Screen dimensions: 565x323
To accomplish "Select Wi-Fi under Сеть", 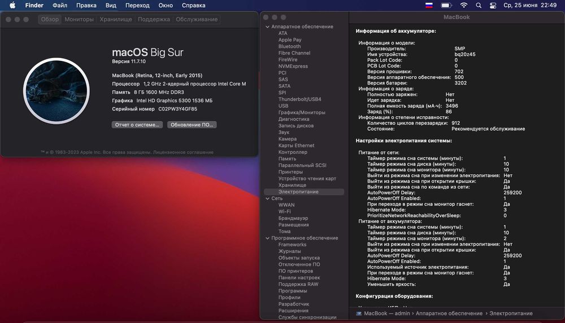I will tap(284, 211).
